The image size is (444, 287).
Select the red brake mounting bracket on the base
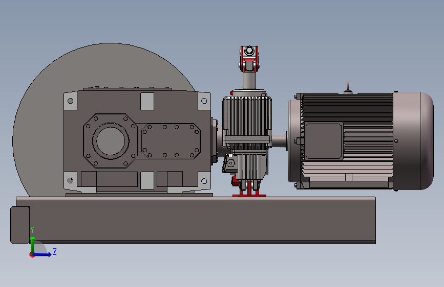[249, 189]
